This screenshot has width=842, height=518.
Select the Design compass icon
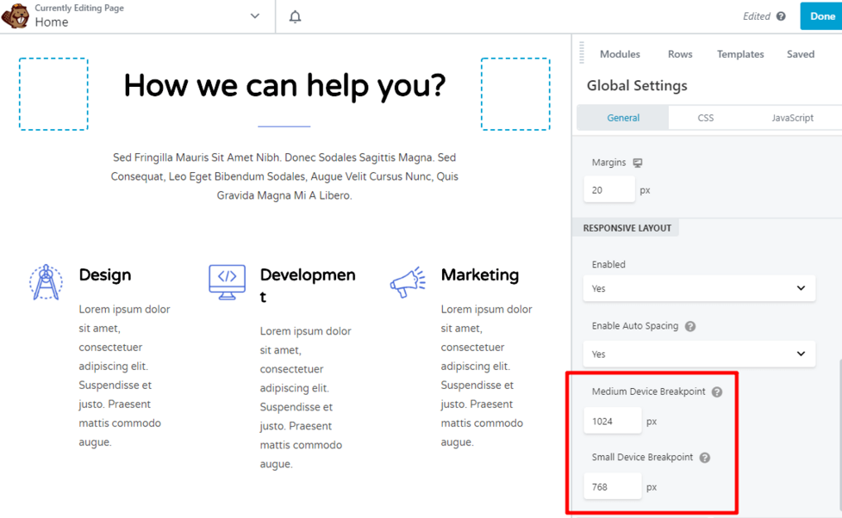(x=46, y=282)
